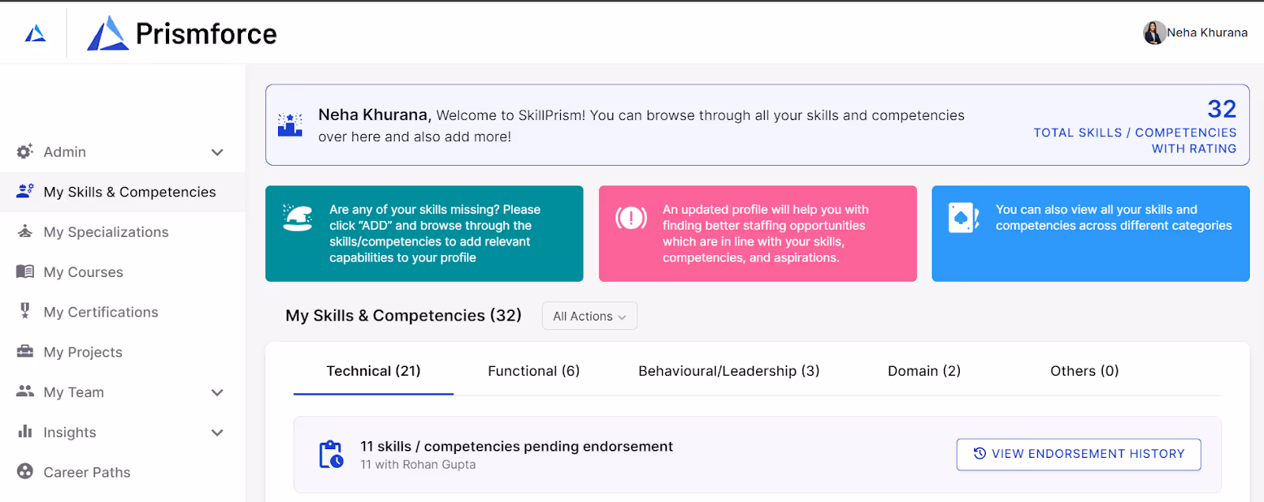Click '11 skills / competencies pending endorsement' text
The width and height of the screenshot is (1264, 502).
click(x=517, y=447)
